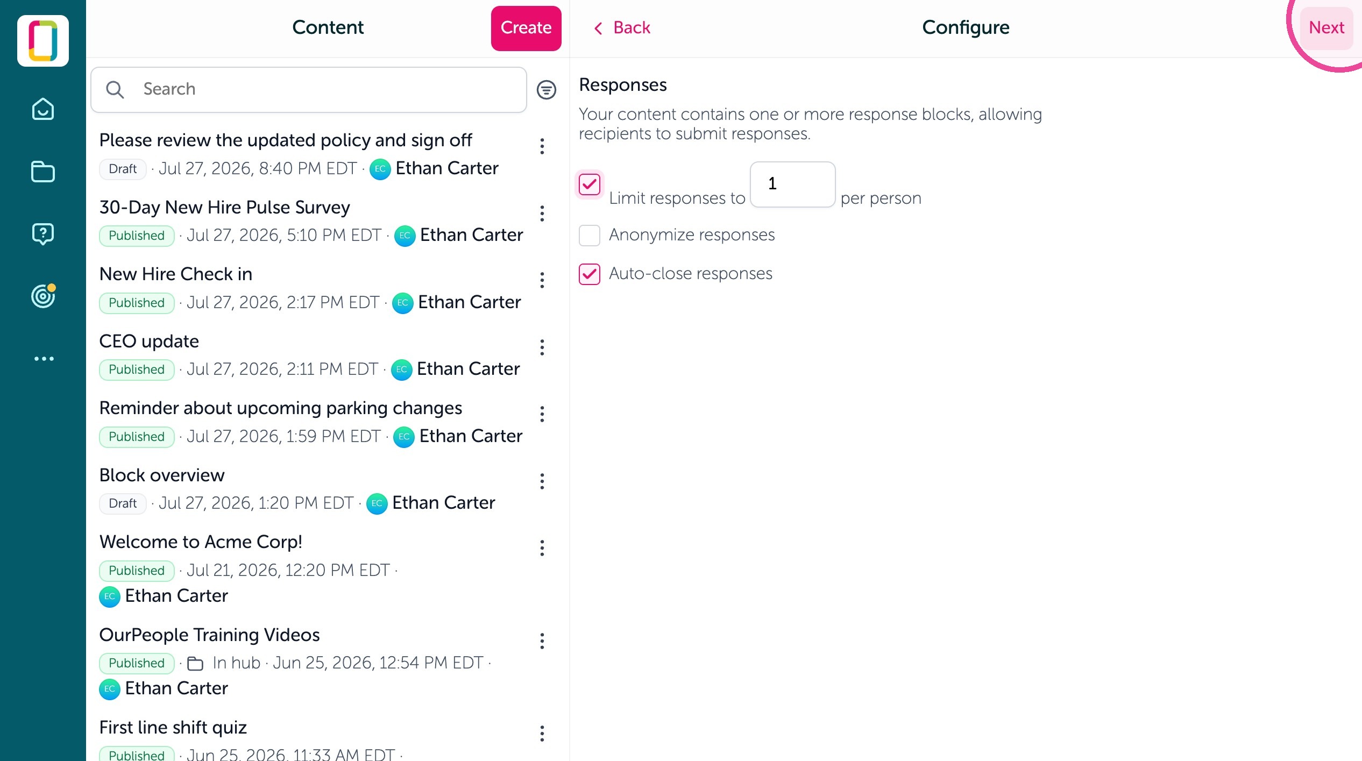Open the Home icon in sidebar
This screenshot has height=761, width=1362.
click(43, 109)
